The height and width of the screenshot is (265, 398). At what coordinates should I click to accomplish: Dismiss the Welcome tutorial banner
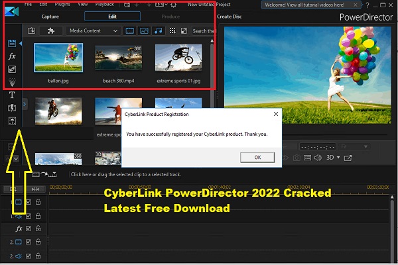tap(356, 5)
